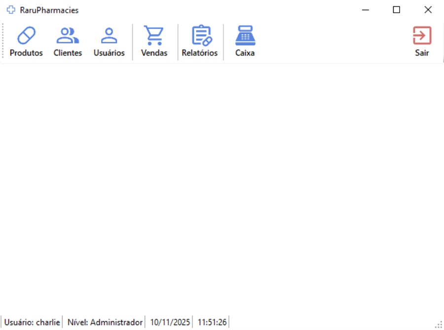Click the empty white workspace area
Screen dimensions: 444x330
coord(222,187)
